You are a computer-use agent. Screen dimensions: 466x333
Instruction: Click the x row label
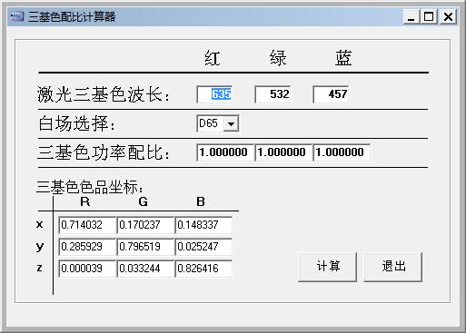39,225
